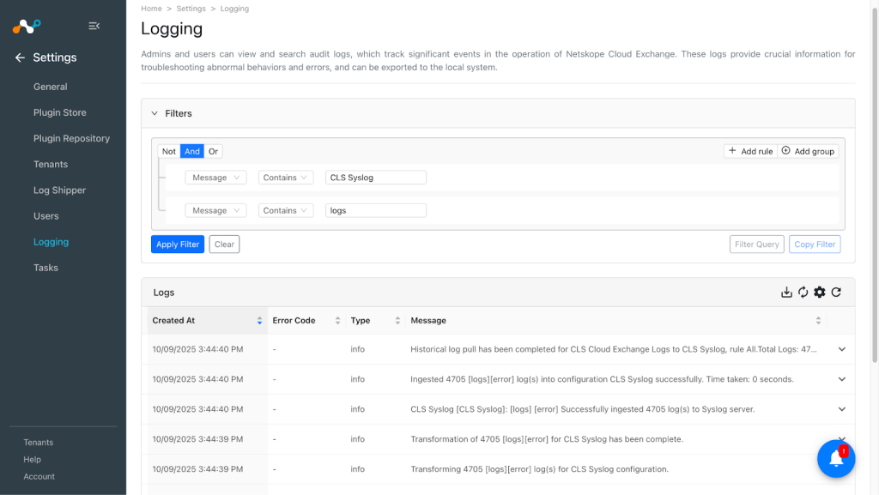Open the Message field dropdown for the logs rule
879x495 pixels.
coord(215,210)
